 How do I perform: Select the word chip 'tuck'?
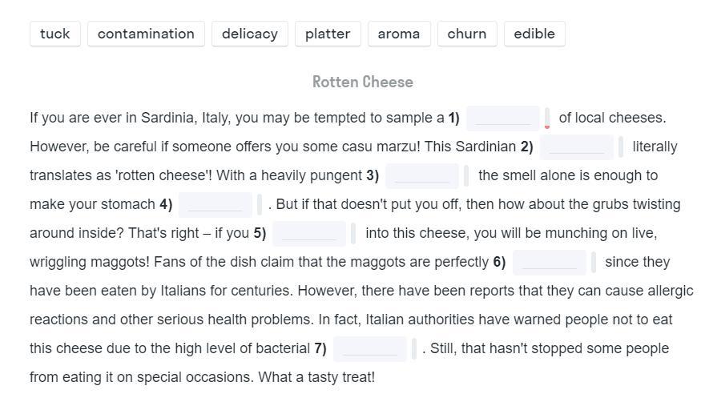pyautogui.click(x=54, y=34)
